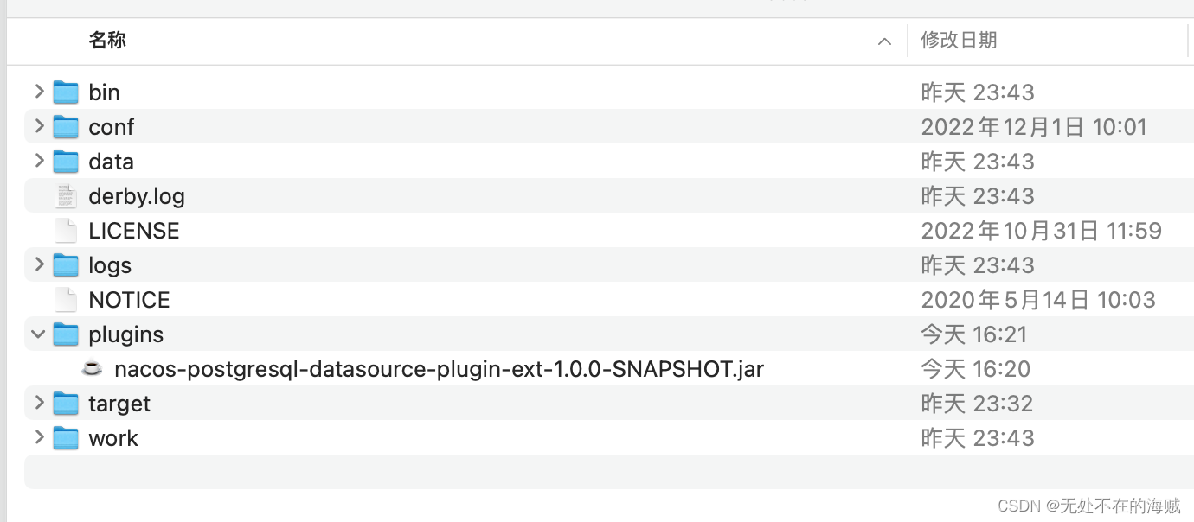Toggle the sort direction caret in header
The width and height of the screenshot is (1194, 522).
[x=884, y=41]
